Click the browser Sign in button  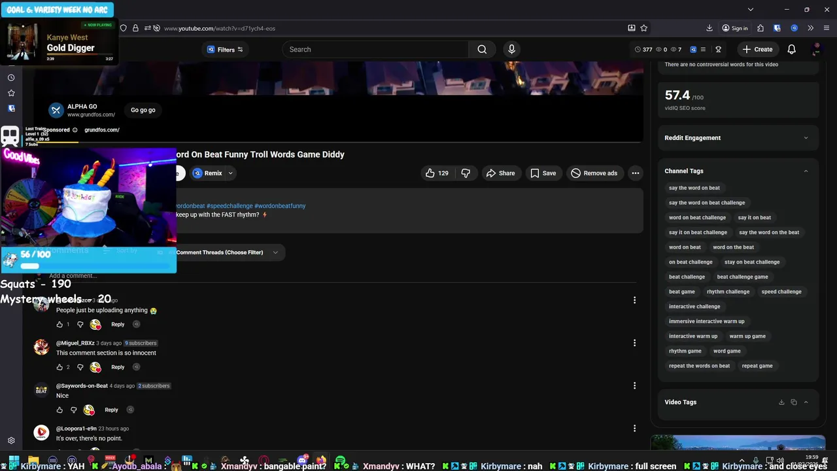(x=734, y=28)
